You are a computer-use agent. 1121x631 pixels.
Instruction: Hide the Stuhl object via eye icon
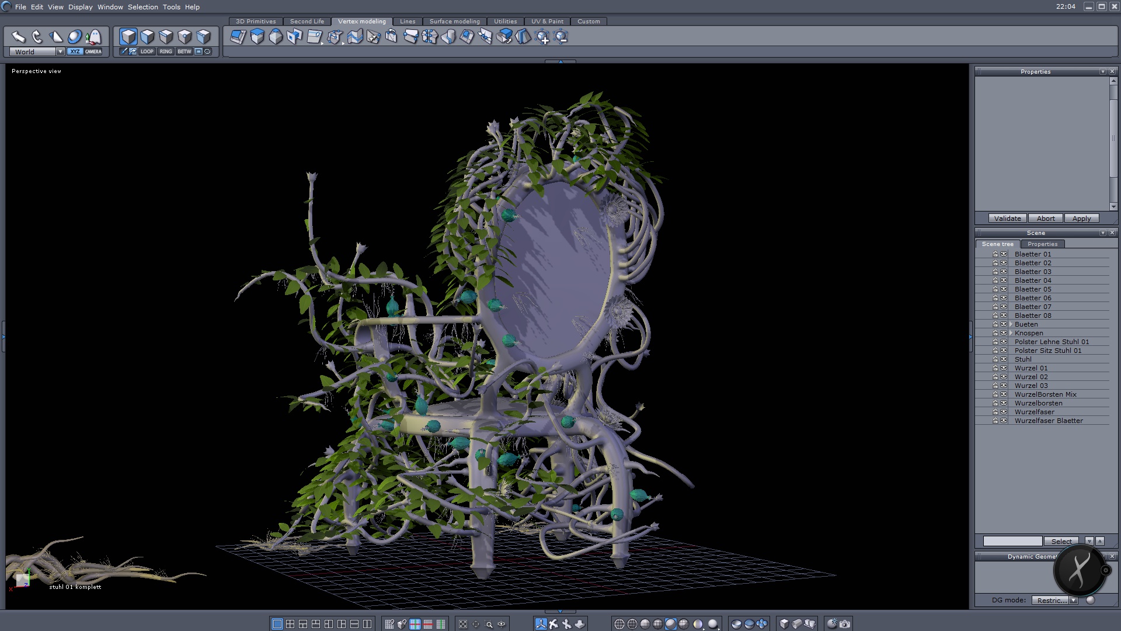click(1004, 359)
